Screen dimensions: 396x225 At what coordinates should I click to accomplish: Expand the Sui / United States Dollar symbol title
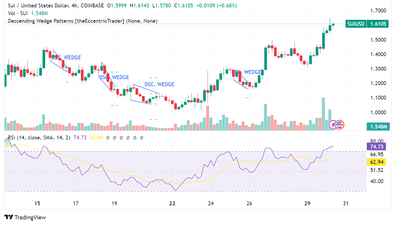[34, 5]
